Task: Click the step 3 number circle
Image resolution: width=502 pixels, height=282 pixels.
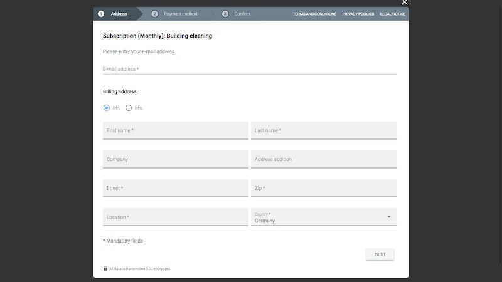Action: point(225,14)
